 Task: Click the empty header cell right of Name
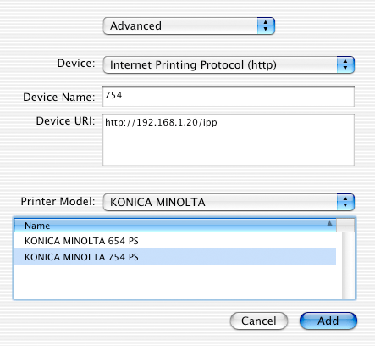(x=345, y=226)
